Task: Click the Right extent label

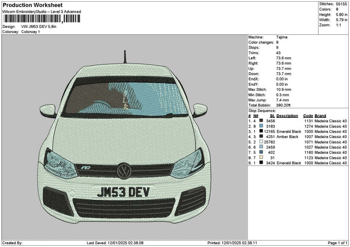Action: tap(253, 63)
